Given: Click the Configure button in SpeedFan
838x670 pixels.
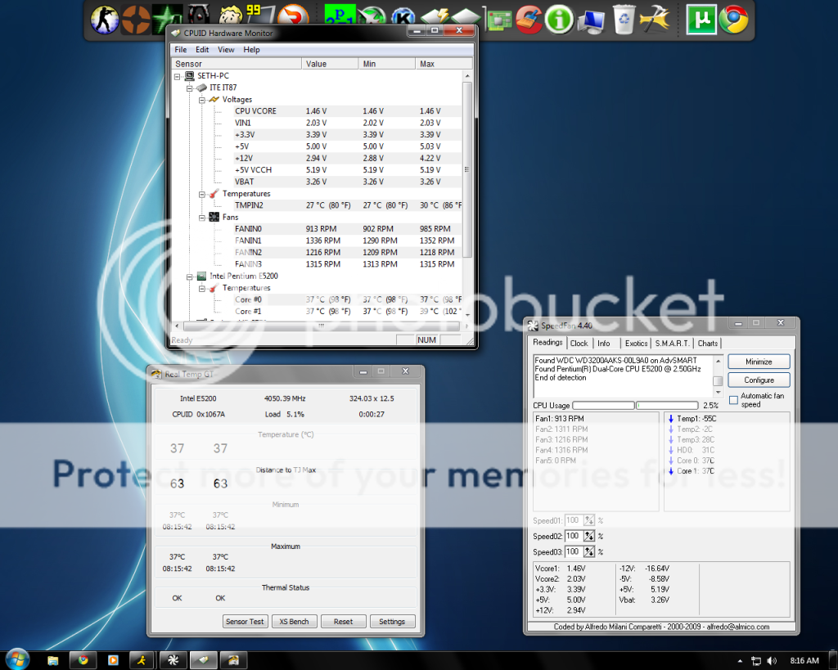Looking at the screenshot, I should [759, 380].
